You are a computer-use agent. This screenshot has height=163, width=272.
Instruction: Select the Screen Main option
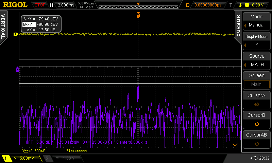pos(256,80)
